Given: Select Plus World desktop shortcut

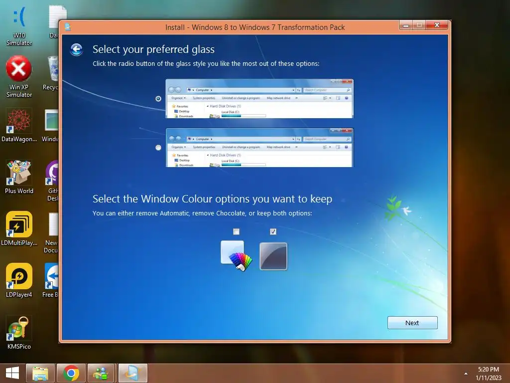Looking at the screenshot, I should tap(19, 177).
